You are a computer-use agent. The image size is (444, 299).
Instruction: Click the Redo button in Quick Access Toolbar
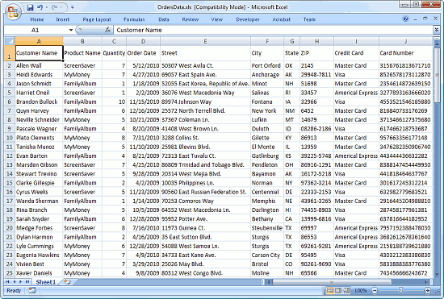[55, 7]
